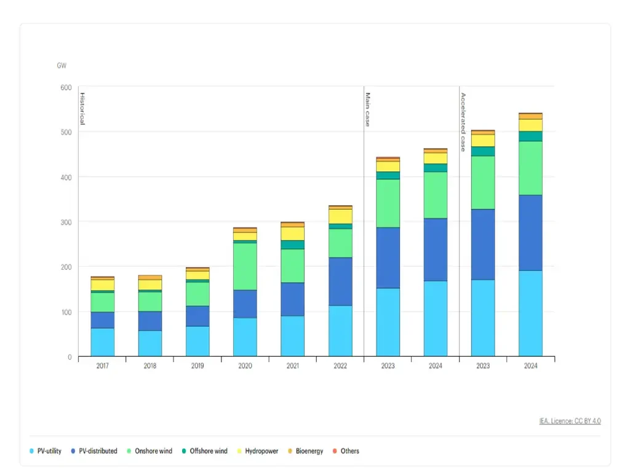630x473 pixels.
Task: Toggle Hydropower legend item
Action: click(257, 451)
